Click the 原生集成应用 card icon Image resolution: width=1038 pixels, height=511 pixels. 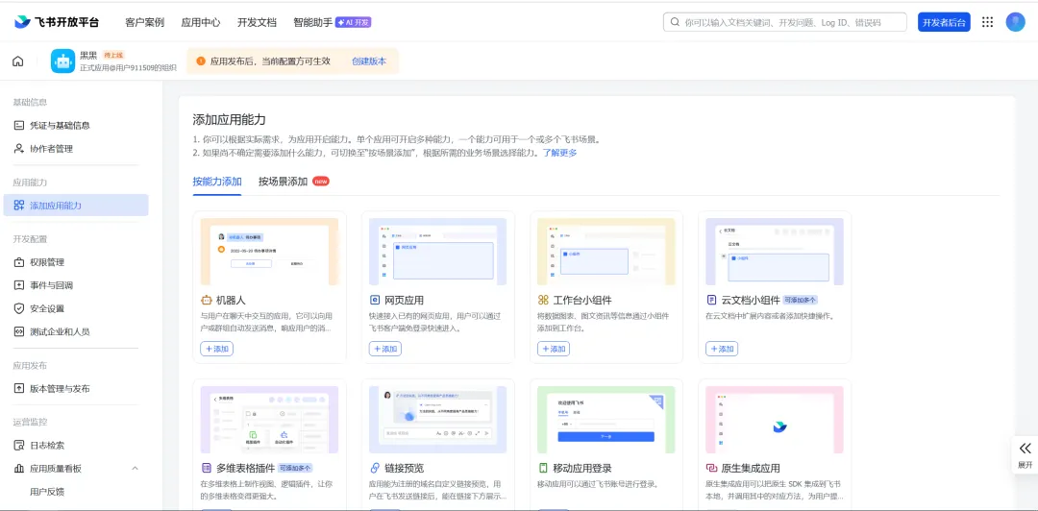click(711, 468)
